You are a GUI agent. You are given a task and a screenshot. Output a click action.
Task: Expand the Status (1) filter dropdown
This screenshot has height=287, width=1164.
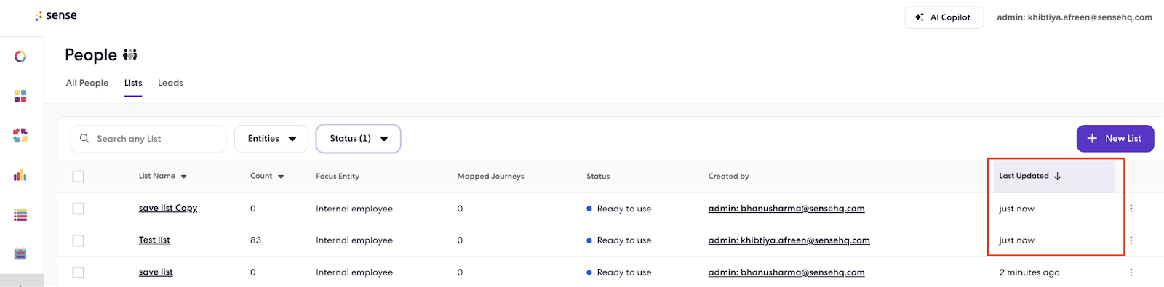[359, 139]
